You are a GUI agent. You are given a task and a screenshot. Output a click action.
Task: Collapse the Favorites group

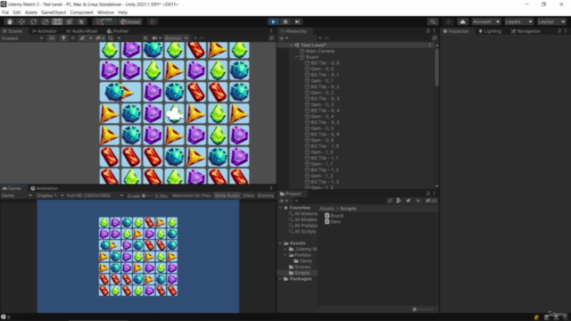click(280, 208)
